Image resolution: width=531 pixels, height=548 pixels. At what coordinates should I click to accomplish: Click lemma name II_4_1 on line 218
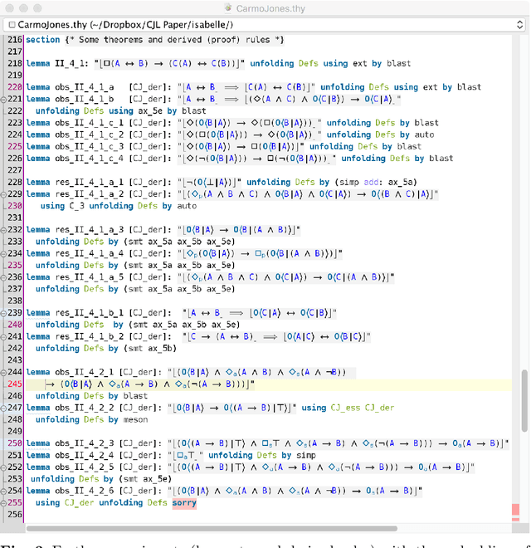[x=73, y=63]
